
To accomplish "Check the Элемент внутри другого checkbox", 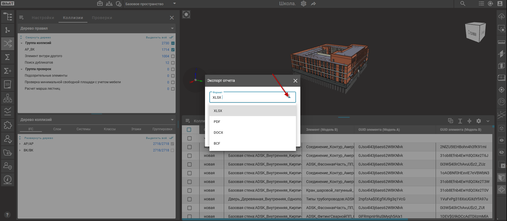I will pyautogui.click(x=173, y=56).
